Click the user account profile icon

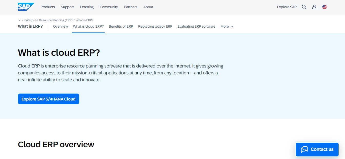(314, 7)
